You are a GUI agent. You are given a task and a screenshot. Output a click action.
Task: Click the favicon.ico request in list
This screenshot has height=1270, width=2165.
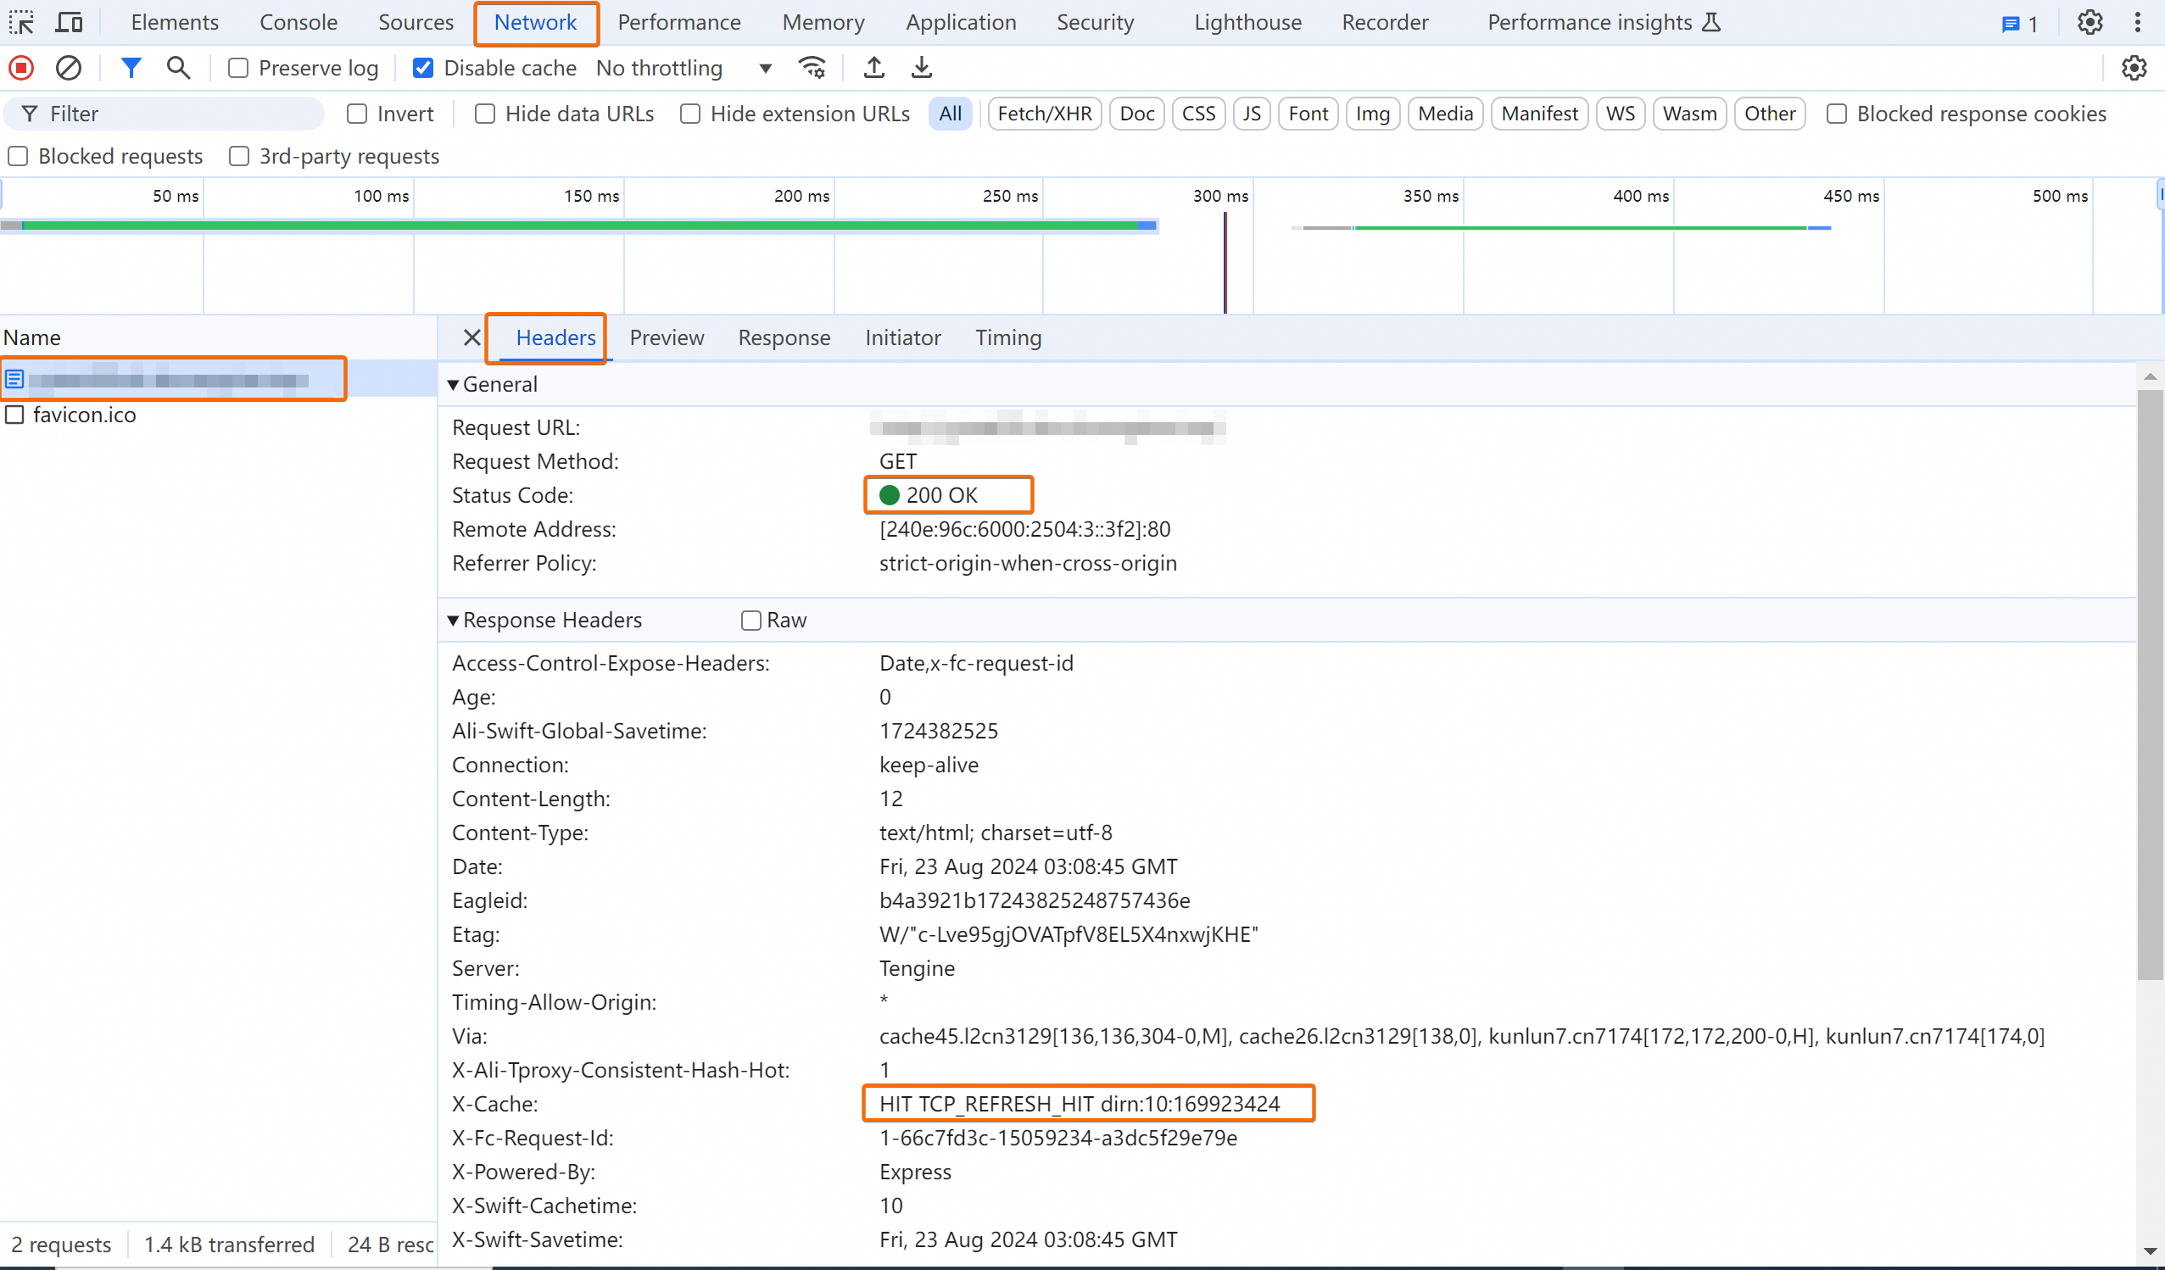(83, 415)
